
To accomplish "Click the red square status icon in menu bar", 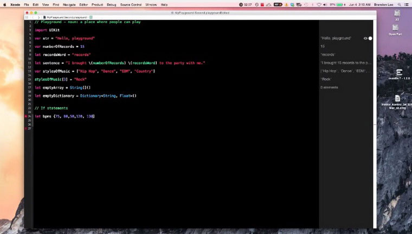I will pyautogui.click(x=262, y=5).
